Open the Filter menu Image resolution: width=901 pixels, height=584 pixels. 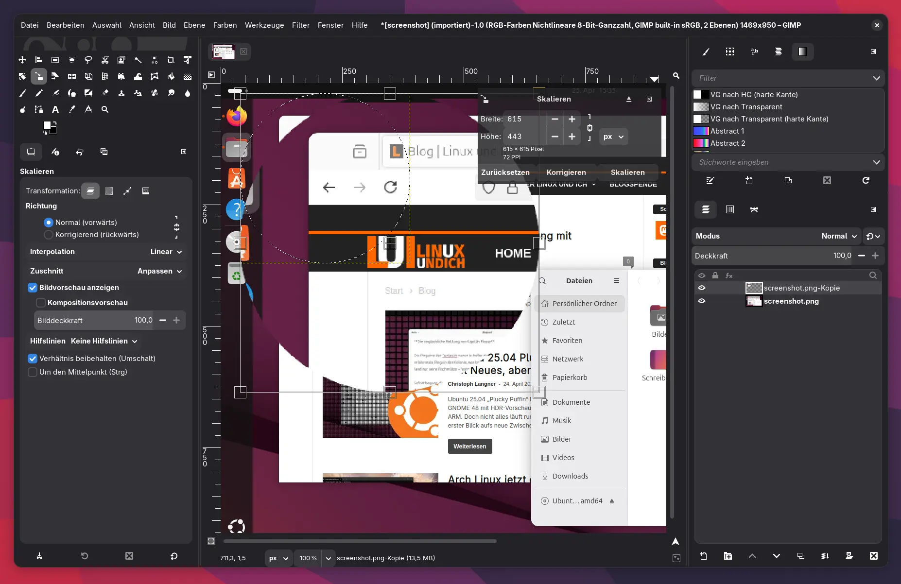300,25
